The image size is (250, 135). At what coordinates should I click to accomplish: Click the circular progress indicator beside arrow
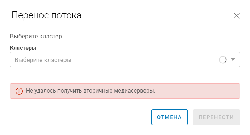[x=222, y=60]
